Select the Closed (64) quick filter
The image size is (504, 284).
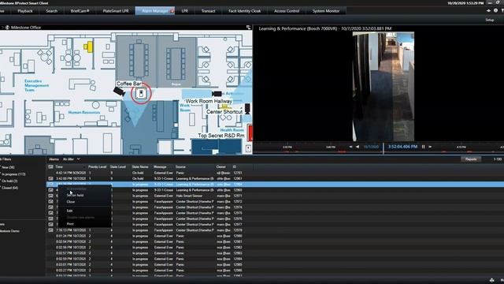point(9,188)
